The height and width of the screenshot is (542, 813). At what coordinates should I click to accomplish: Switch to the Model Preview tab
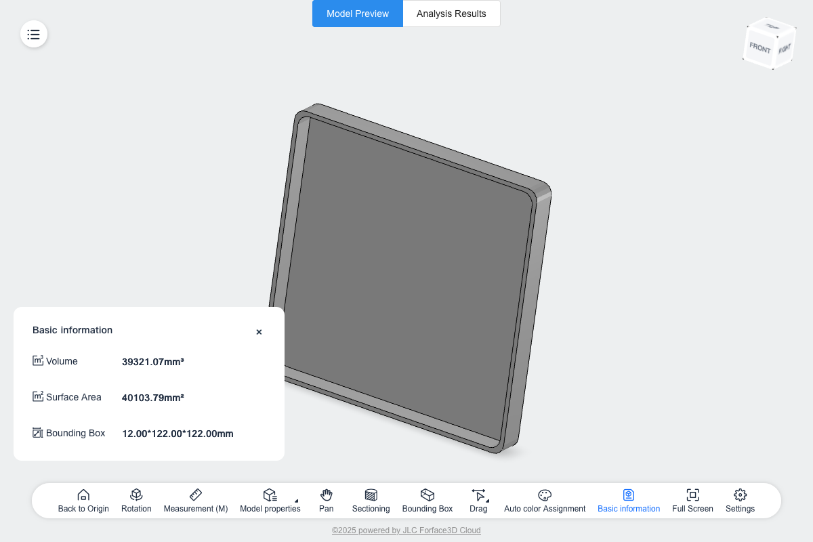[x=358, y=14]
